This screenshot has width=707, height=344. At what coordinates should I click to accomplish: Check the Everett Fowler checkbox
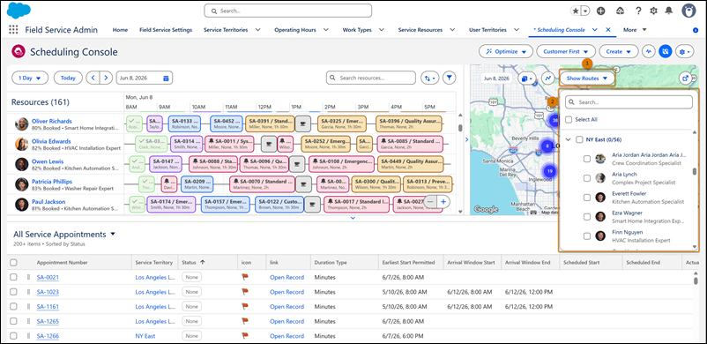[586, 198]
